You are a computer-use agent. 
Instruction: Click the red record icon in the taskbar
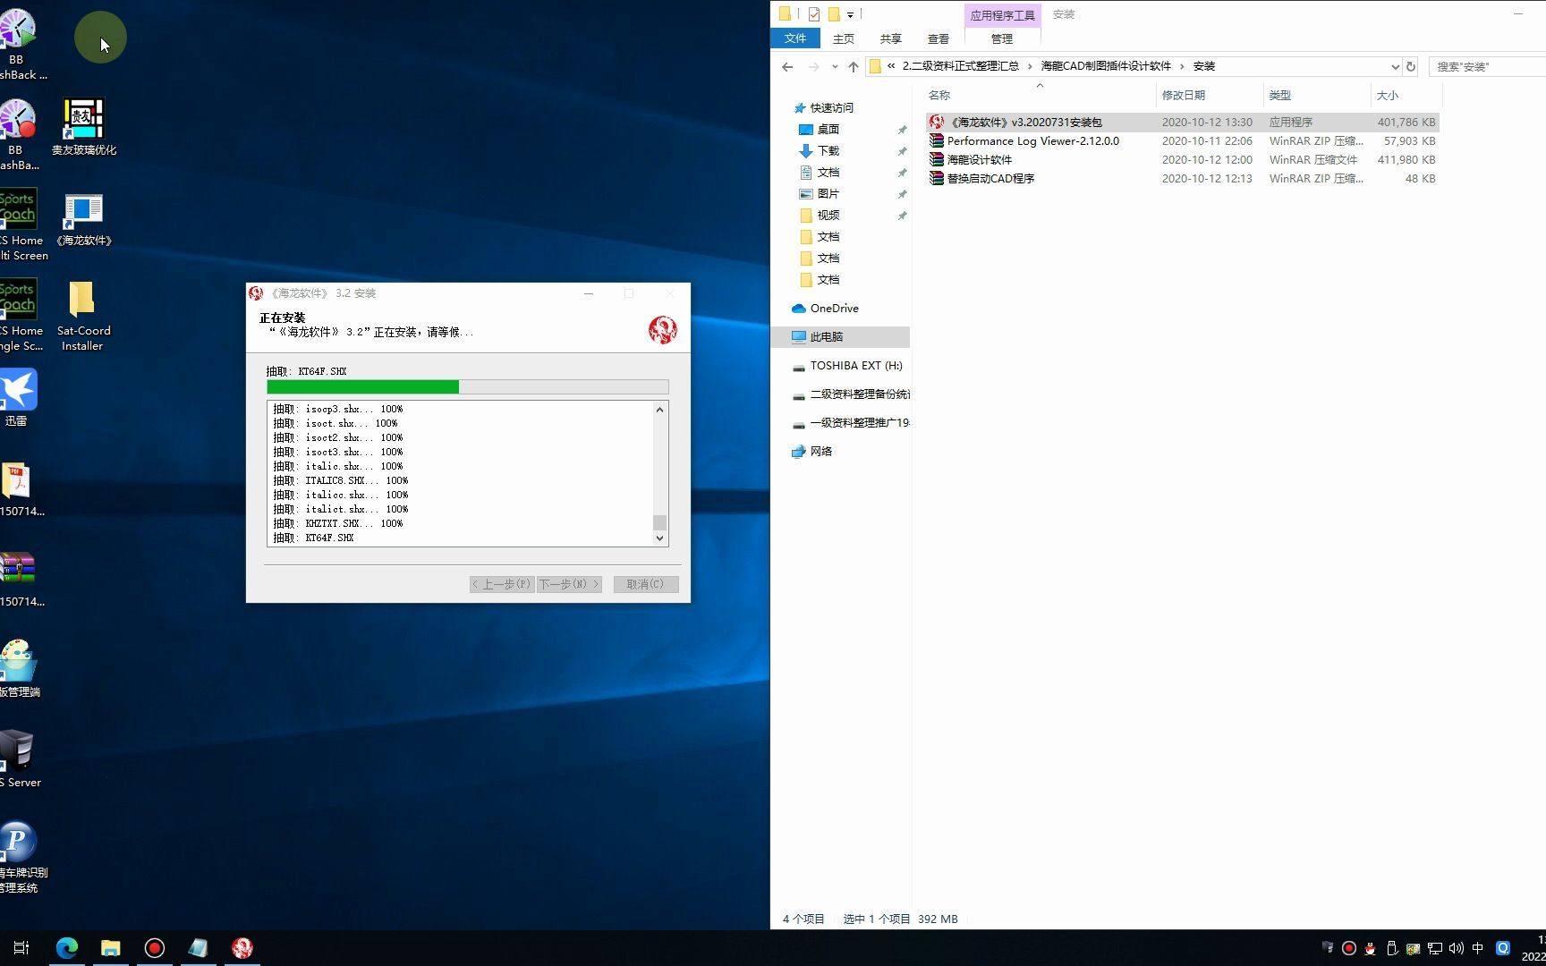(155, 948)
